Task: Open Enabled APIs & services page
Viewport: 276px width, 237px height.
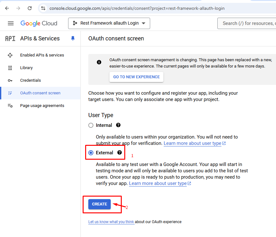Action: [x=42, y=55]
